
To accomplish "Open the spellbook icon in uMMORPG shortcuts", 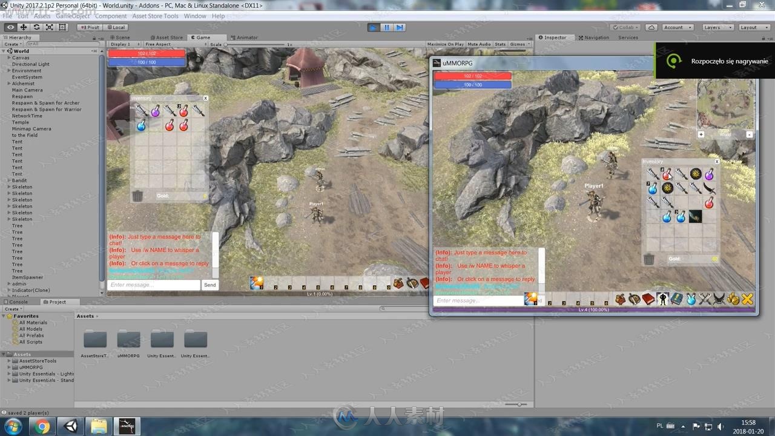I will [648, 299].
